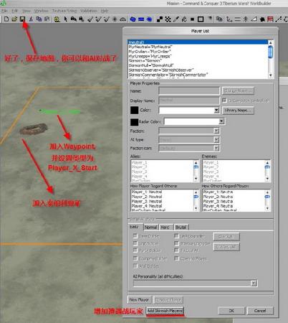Click the black puzzle-piece toolbar icon
The height and width of the screenshot is (323, 288).
pyautogui.click(x=262, y=19)
